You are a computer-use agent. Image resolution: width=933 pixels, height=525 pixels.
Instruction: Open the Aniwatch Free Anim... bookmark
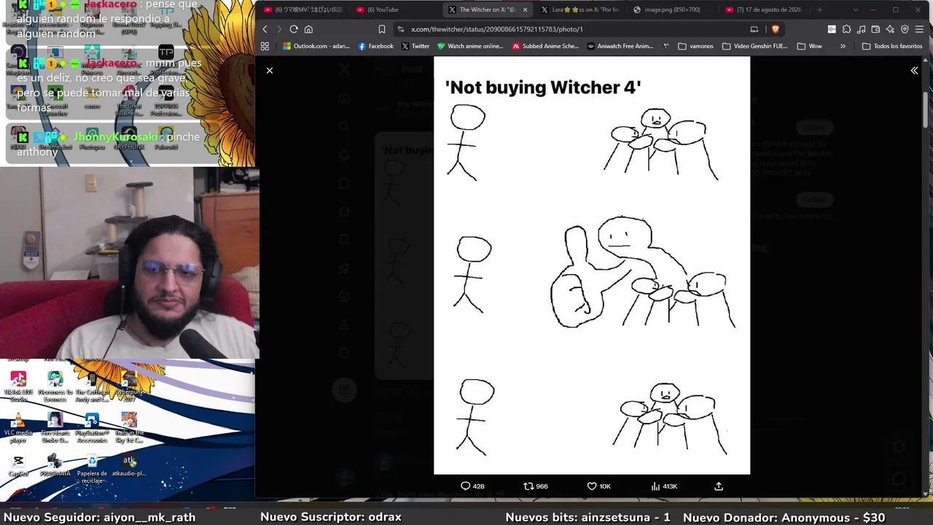coord(621,46)
